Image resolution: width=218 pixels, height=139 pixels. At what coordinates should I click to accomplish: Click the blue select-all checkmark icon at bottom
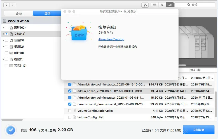(11, 130)
